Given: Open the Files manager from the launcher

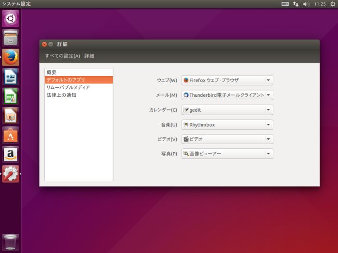Looking at the screenshot, I should (x=11, y=38).
